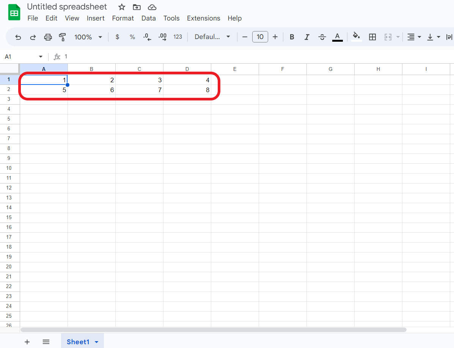Add a new sheet with plus button
The width and height of the screenshot is (454, 348).
tap(27, 342)
